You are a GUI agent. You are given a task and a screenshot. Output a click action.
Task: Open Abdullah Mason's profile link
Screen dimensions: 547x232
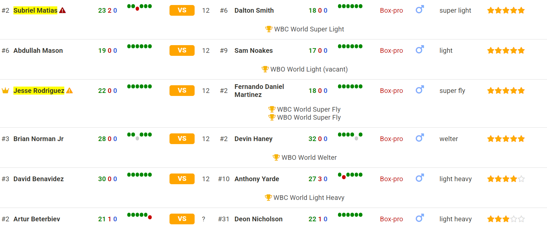click(38, 50)
